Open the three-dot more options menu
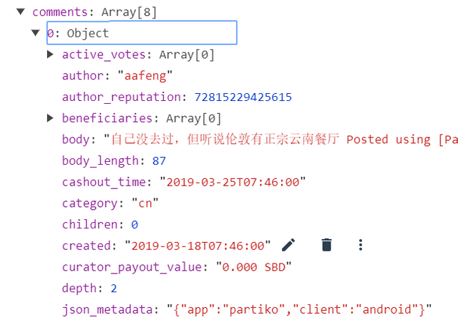This screenshot has height=318, width=458. [361, 245]
